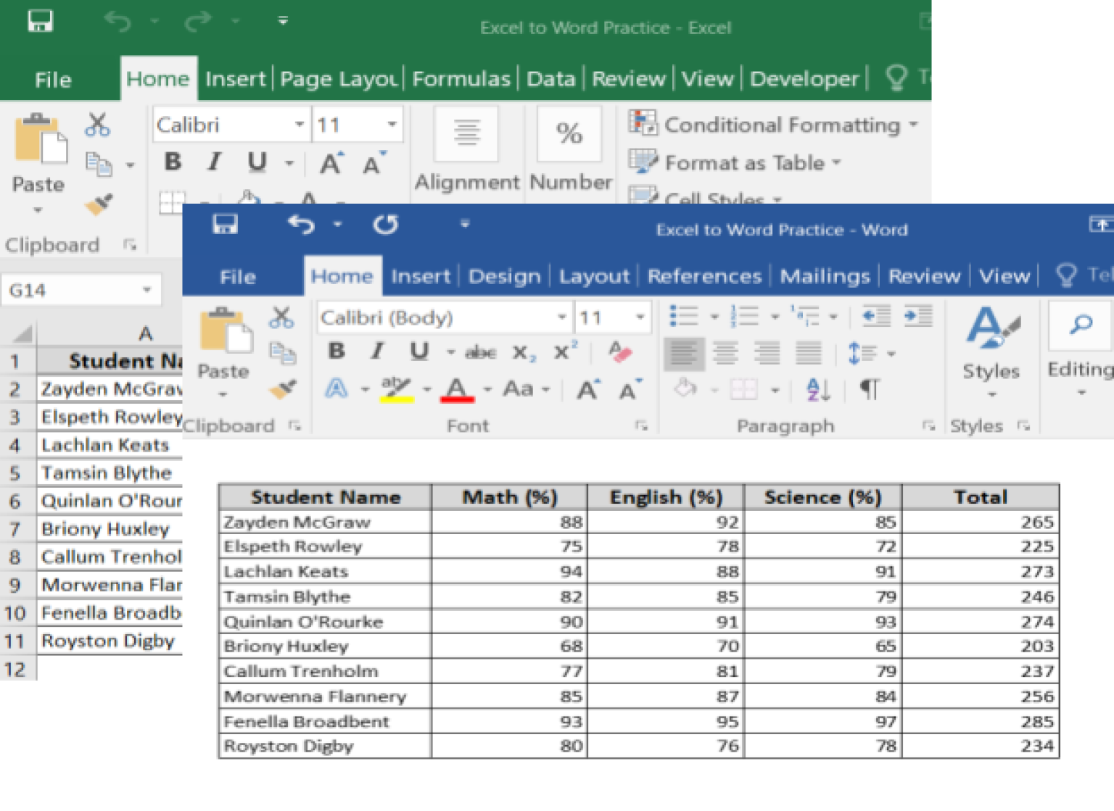Switch to the Mailings tab in Word
This screenshot has width=1114, height=811.
click(824, 276)
